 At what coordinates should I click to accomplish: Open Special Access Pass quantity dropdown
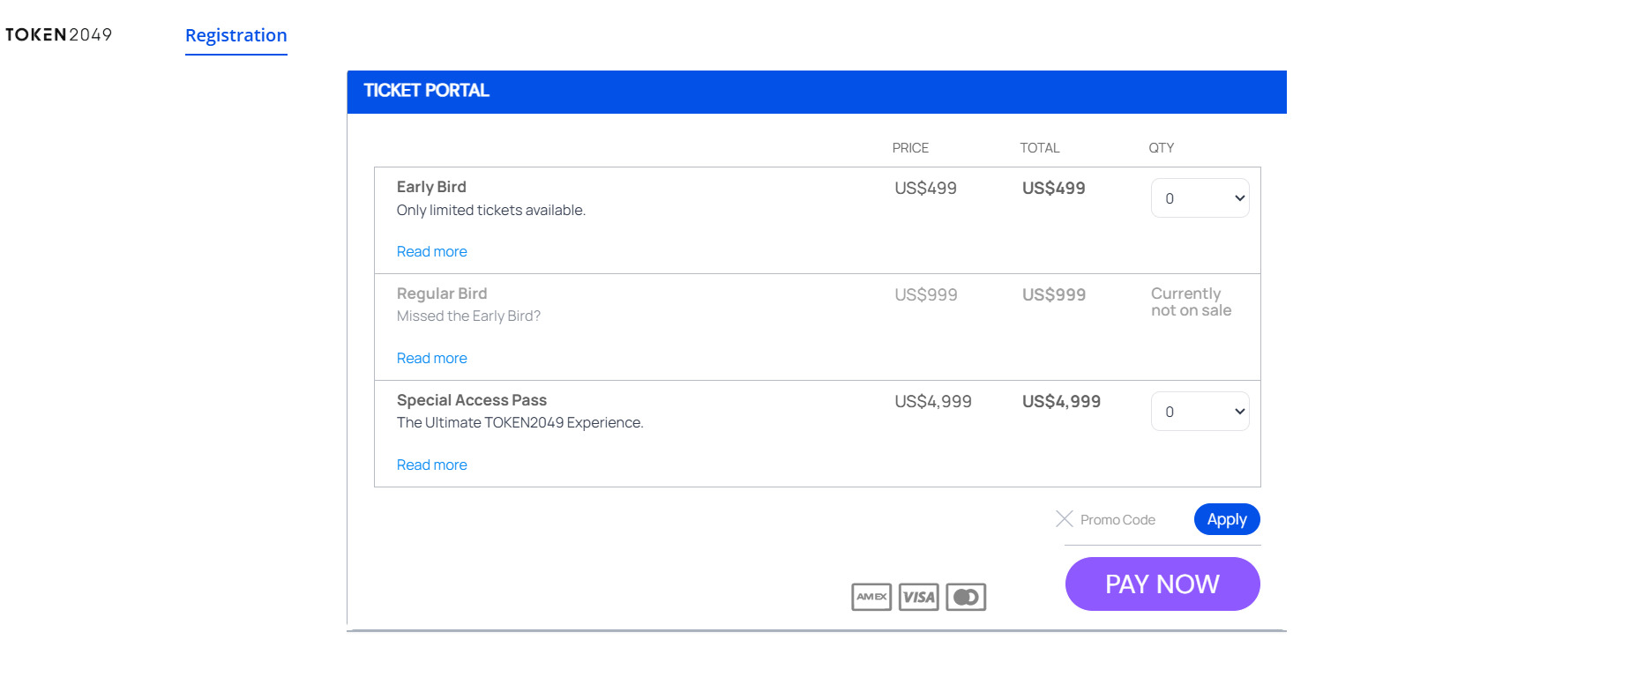click(1200, 412)
